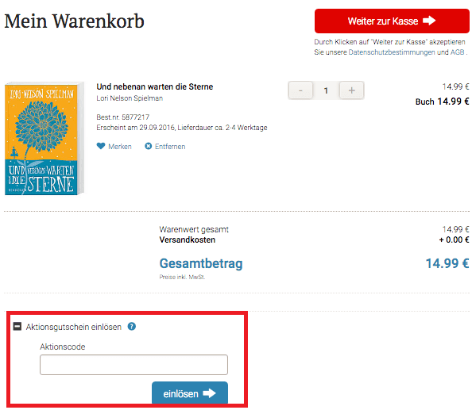Viewport: 472px width, 410px height.
Task: Open the Datenschutzbestimmungen link
Action: coord(392,52)
